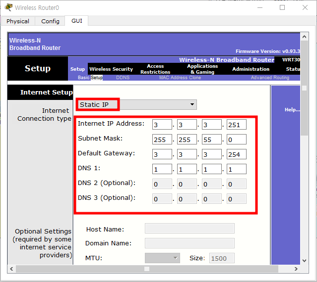Open the Static IP connection type dropdown

point(137,104)
